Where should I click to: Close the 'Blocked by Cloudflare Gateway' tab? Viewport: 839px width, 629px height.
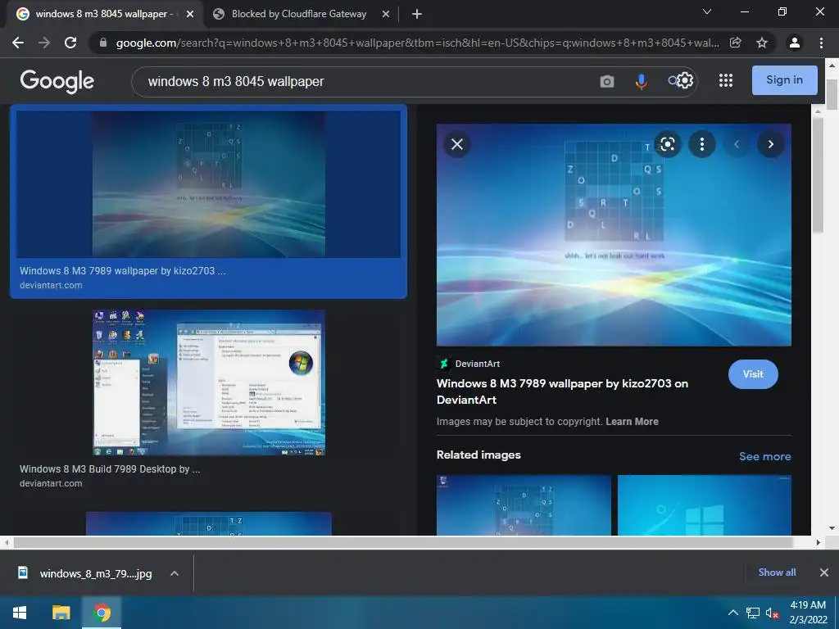(386, 15)
